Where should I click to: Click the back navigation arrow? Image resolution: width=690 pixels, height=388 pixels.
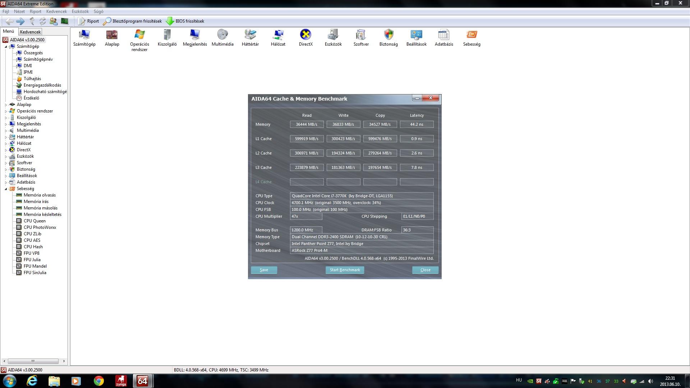click(x=9, y=21)
